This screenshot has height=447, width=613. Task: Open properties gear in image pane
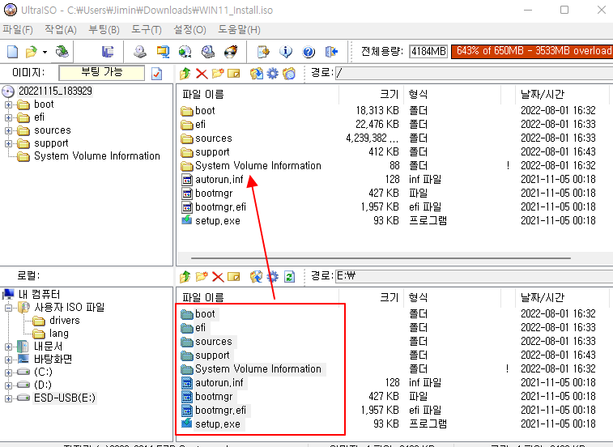click(272, 73)
